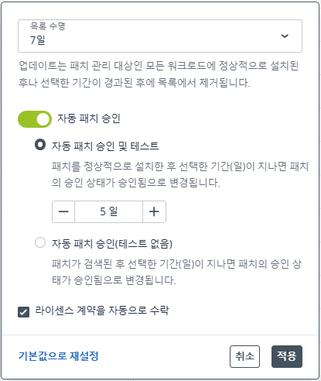Click the 기본값으로 재설정 link
The height and width of the screenshot is (381, 321).
point(59,356)
